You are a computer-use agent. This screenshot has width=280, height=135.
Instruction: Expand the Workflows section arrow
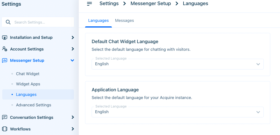point(72,129)
